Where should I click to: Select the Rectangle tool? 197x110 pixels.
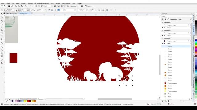(x=2, y=33)
